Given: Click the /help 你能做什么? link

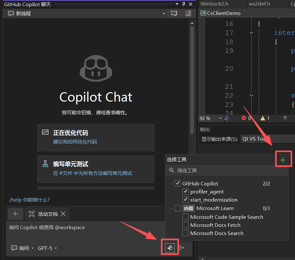Looking at the screenshot, I should [x=29, y=200].
